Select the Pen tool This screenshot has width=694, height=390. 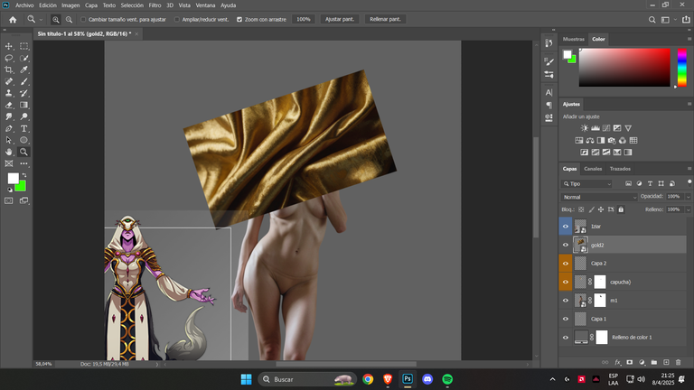[9, 128]
